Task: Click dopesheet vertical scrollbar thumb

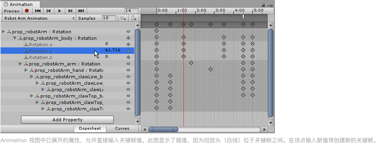Action: coord(270,73)
